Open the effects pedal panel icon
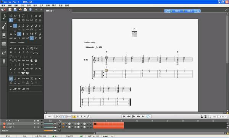 coord(4,35)
